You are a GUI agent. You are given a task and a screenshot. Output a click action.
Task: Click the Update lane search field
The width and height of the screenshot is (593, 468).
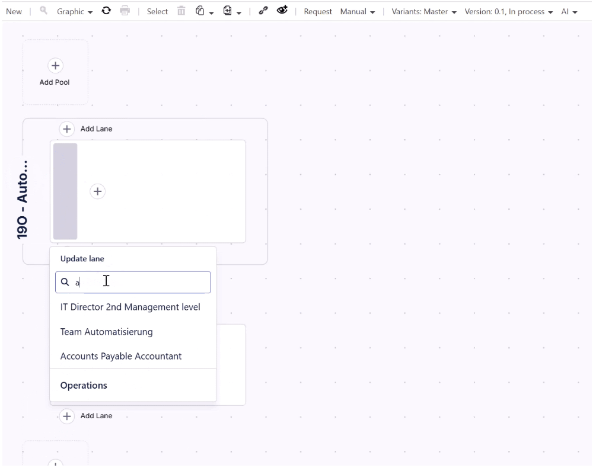pos(133,282)
